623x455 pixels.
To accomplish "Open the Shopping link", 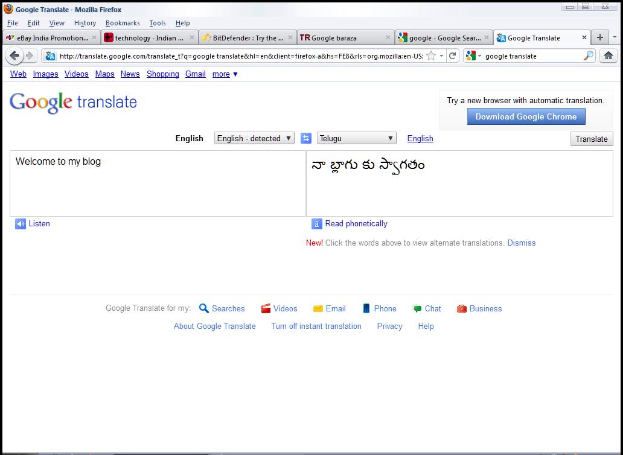I will 162,74.
